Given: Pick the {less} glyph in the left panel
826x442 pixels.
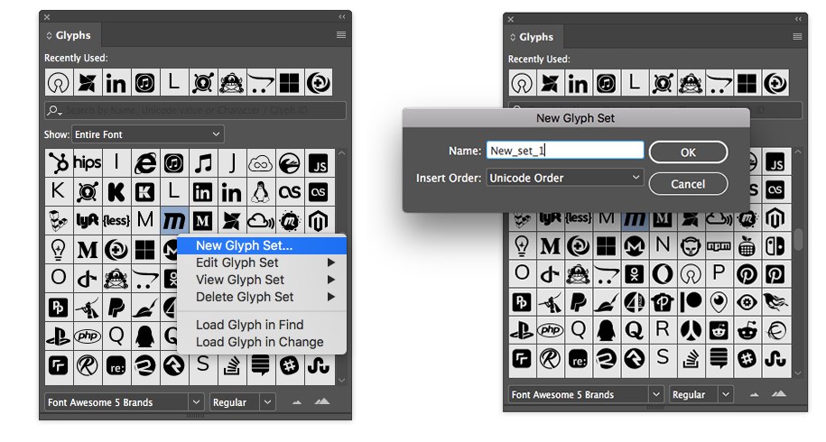Looking at the screenshot, I should click(116, 220).
